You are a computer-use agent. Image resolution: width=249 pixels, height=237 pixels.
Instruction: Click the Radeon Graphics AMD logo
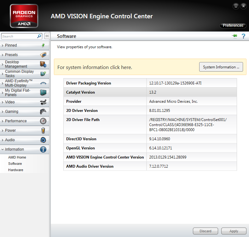coord(24,16)
